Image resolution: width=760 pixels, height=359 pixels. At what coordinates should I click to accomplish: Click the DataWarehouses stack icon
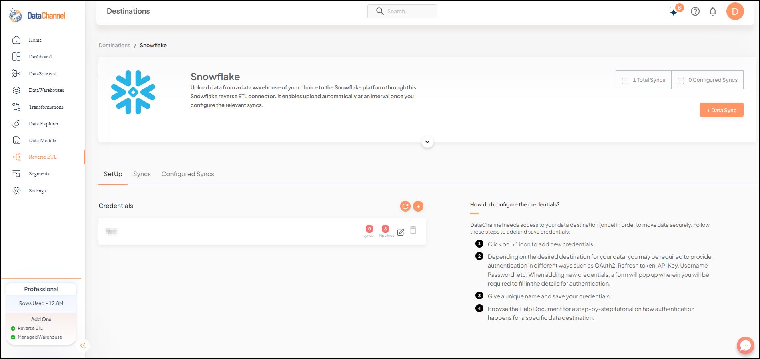tap(16, 90)
